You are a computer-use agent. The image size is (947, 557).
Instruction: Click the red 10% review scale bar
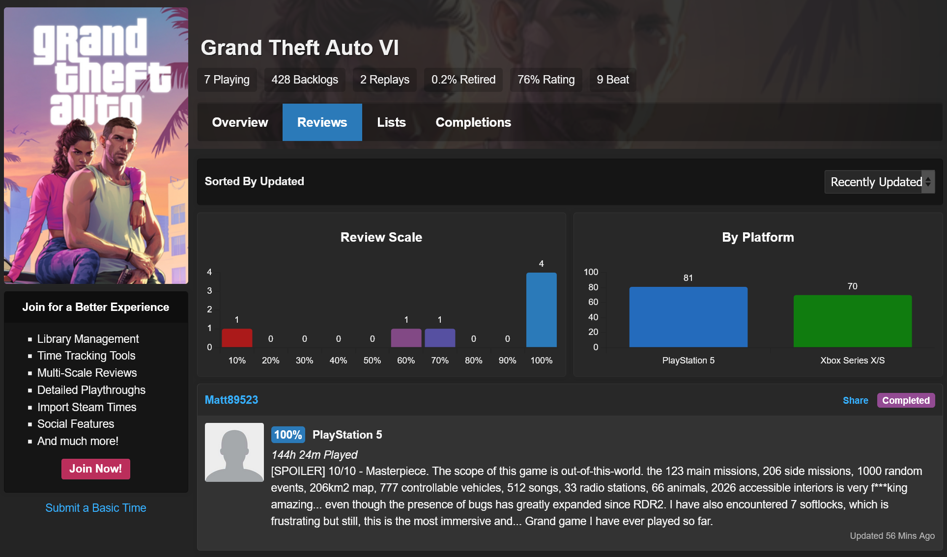point(237,338)
